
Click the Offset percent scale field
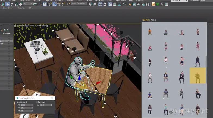tap(46, 105)
